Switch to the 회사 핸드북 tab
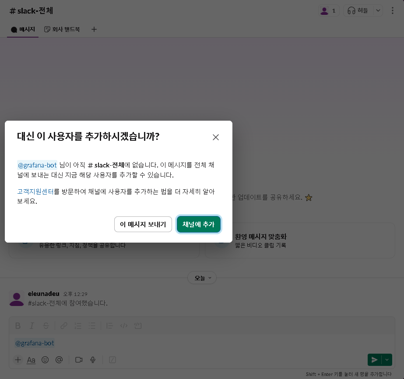This screenshot has width=404, height=379. (x=62, y=29)
